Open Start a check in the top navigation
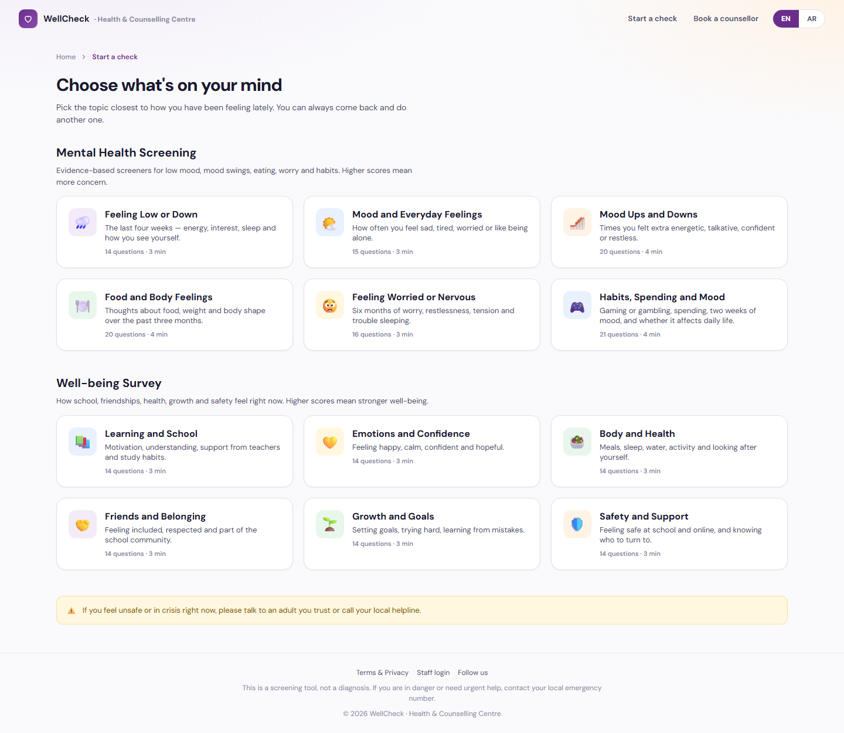Image resolution: width=844 pixels, height=733 pixels. [652, 19]
